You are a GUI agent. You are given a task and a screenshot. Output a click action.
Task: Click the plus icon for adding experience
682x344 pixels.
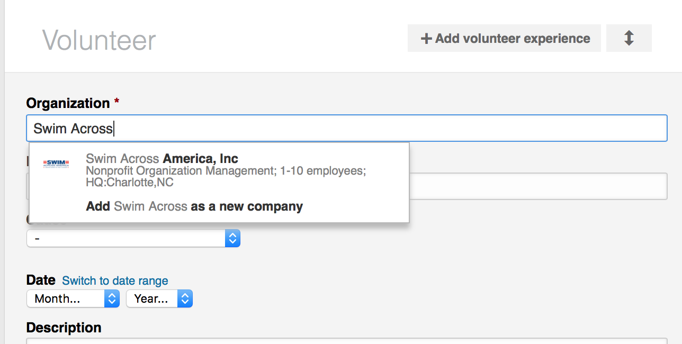coord(426,39)
